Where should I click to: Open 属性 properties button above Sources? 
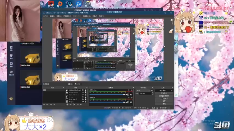click(70, 84)
